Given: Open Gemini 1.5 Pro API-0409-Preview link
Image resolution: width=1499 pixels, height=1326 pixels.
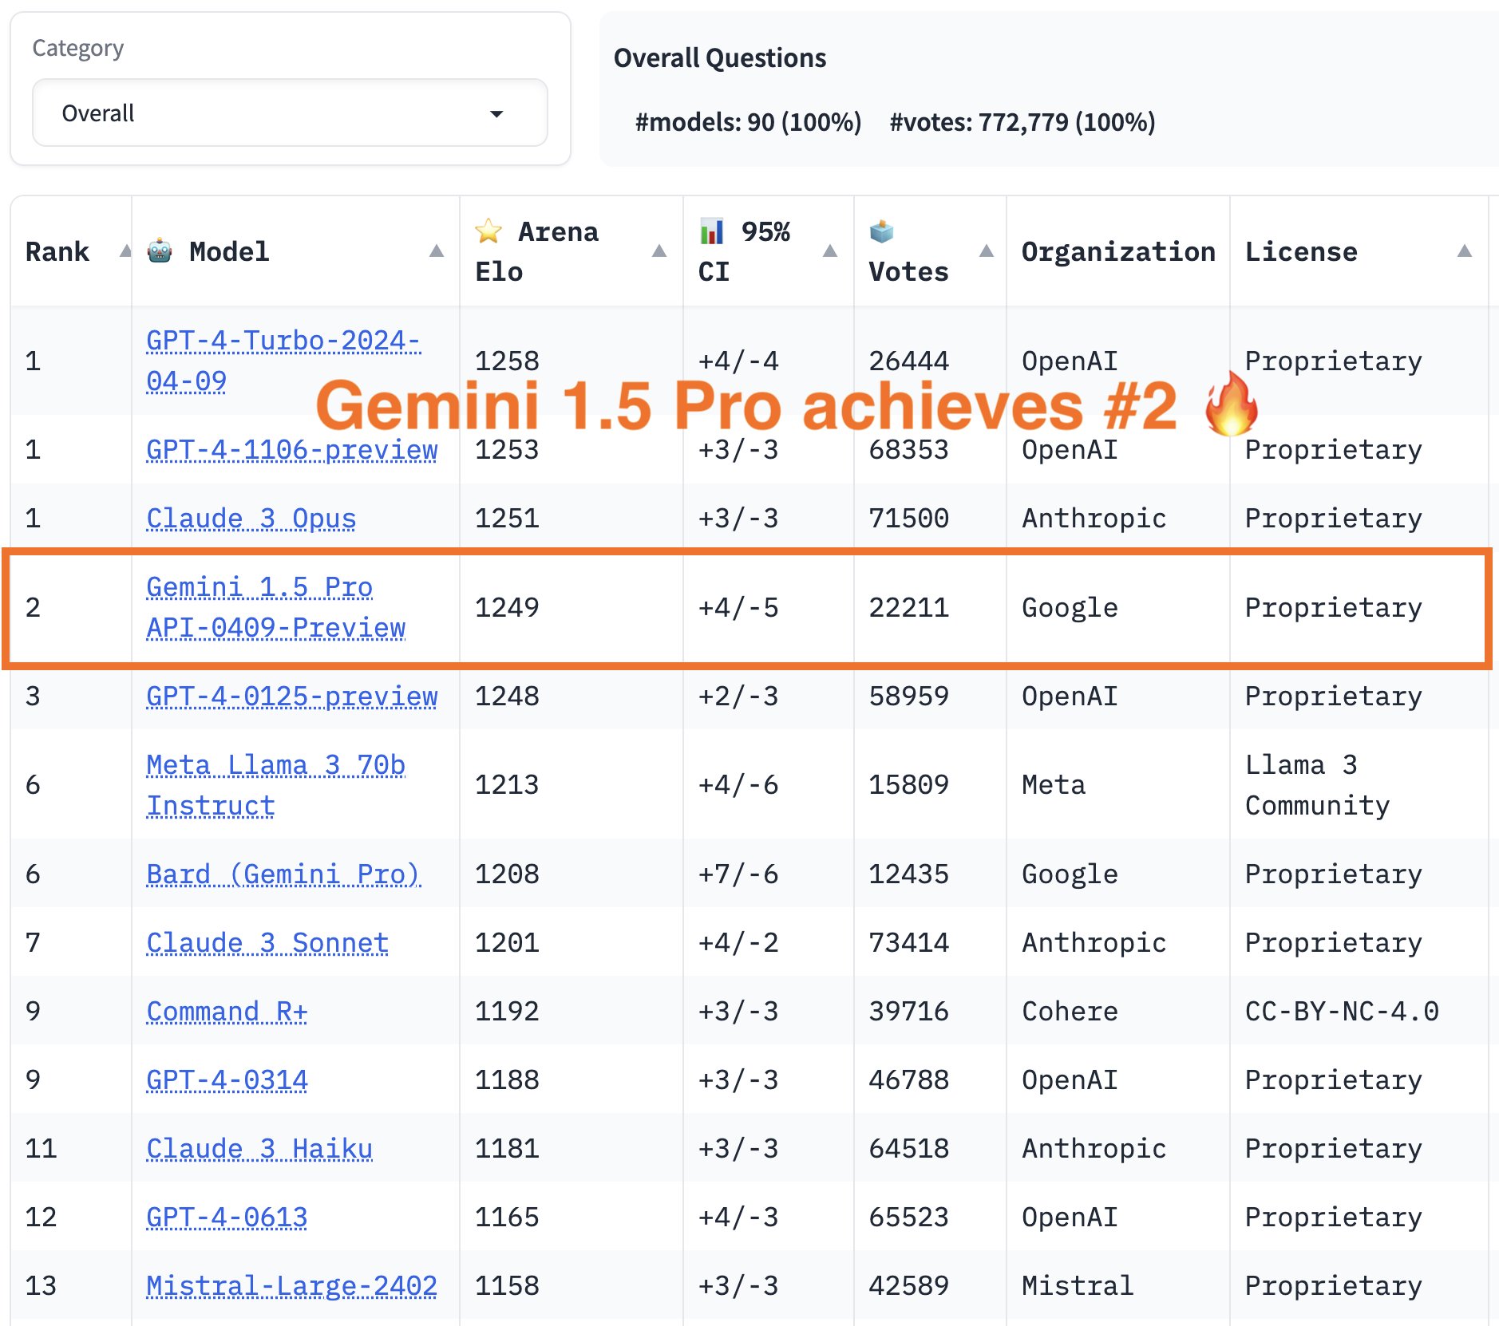Looking at the screenshot, I should tap(276, 607).
